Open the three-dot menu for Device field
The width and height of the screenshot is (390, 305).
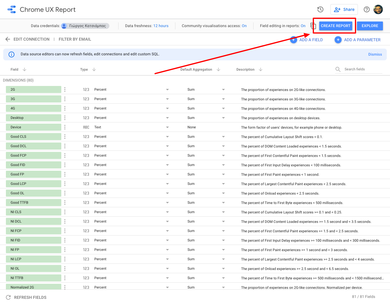pyautogui.click(x=65, y=127)
